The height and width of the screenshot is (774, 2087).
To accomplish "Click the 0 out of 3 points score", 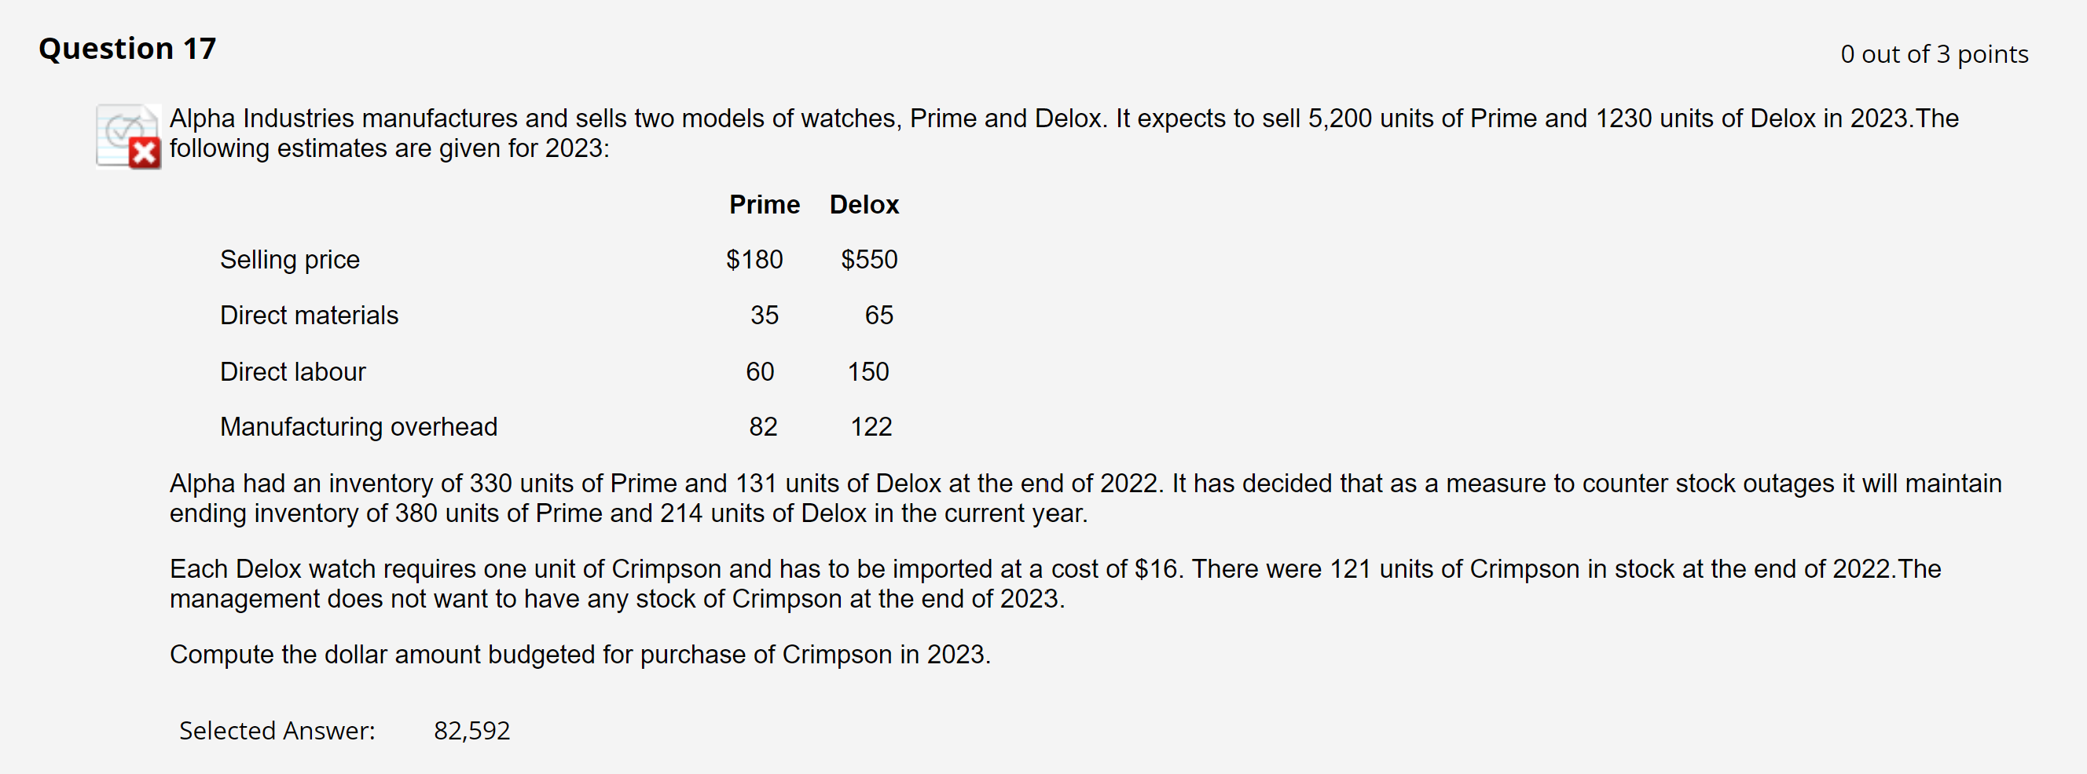I will tap(1933, 54).
